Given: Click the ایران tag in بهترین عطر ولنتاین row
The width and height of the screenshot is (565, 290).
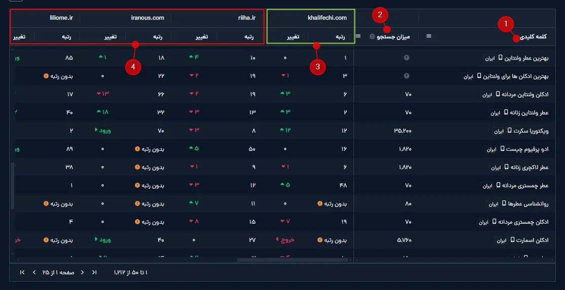Looking at the screenshot, I should coord(490,59).
